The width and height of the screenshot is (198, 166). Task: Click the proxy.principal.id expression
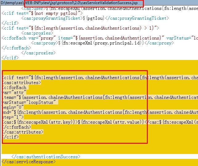point(101,43)
